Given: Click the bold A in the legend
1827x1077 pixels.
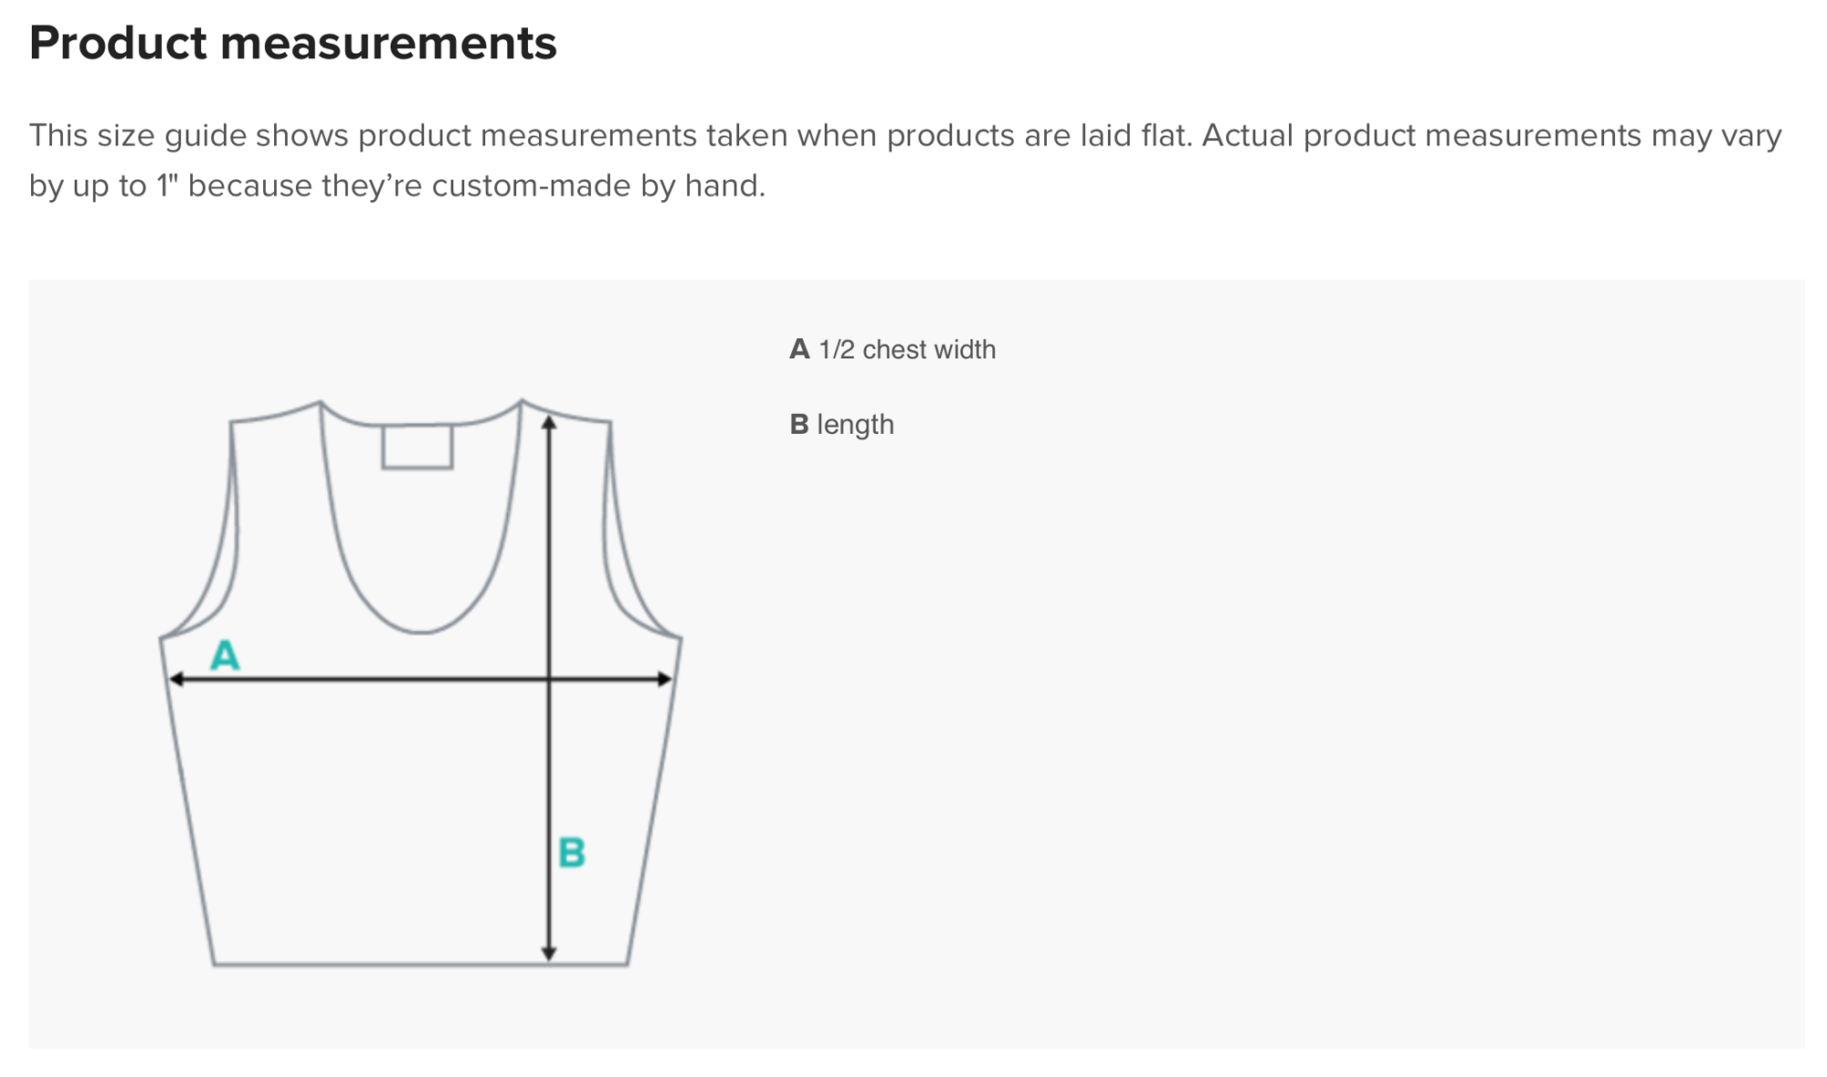Looking at the screenshot, I should [799, 349].
